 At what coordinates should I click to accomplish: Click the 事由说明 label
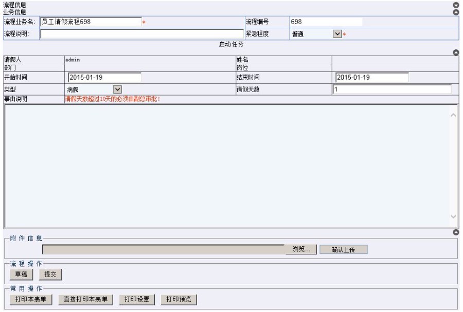tap(15, 99)
